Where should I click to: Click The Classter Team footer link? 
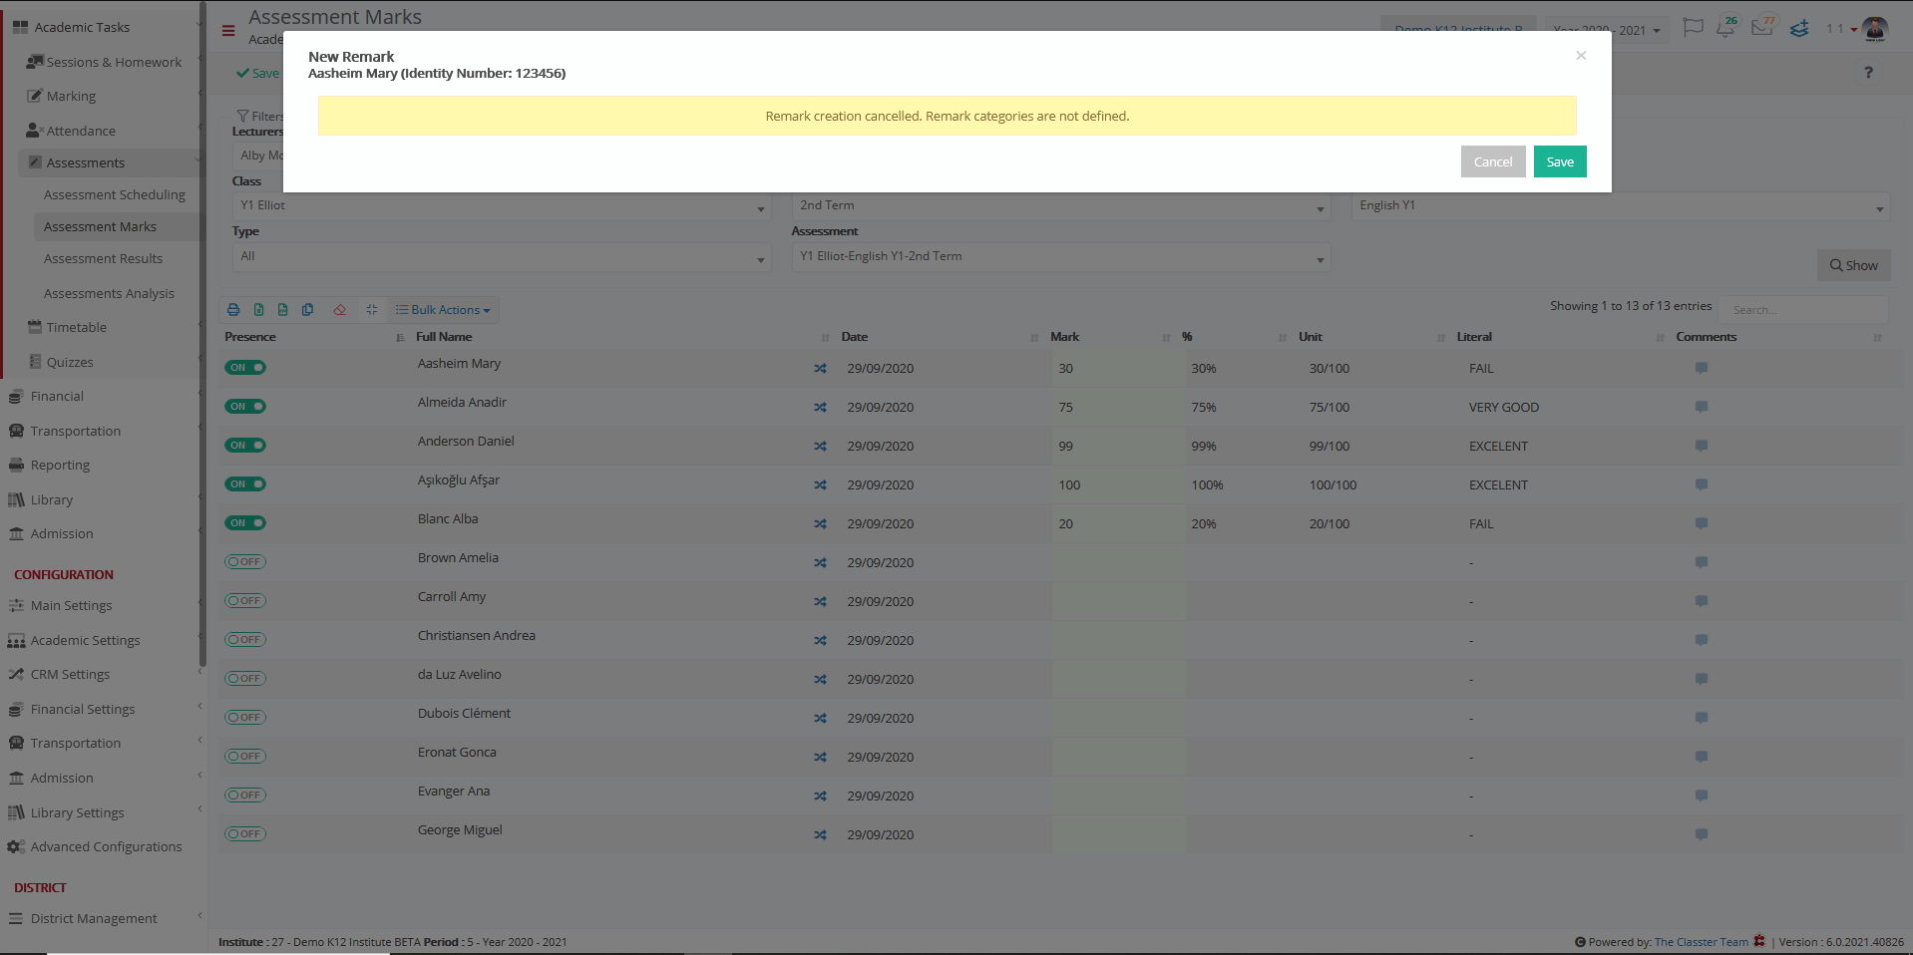coord(1701,942)
